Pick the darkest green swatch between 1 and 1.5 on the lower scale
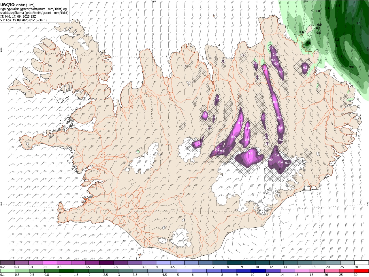This screenshot has height=277, width=369. [66, 271]
